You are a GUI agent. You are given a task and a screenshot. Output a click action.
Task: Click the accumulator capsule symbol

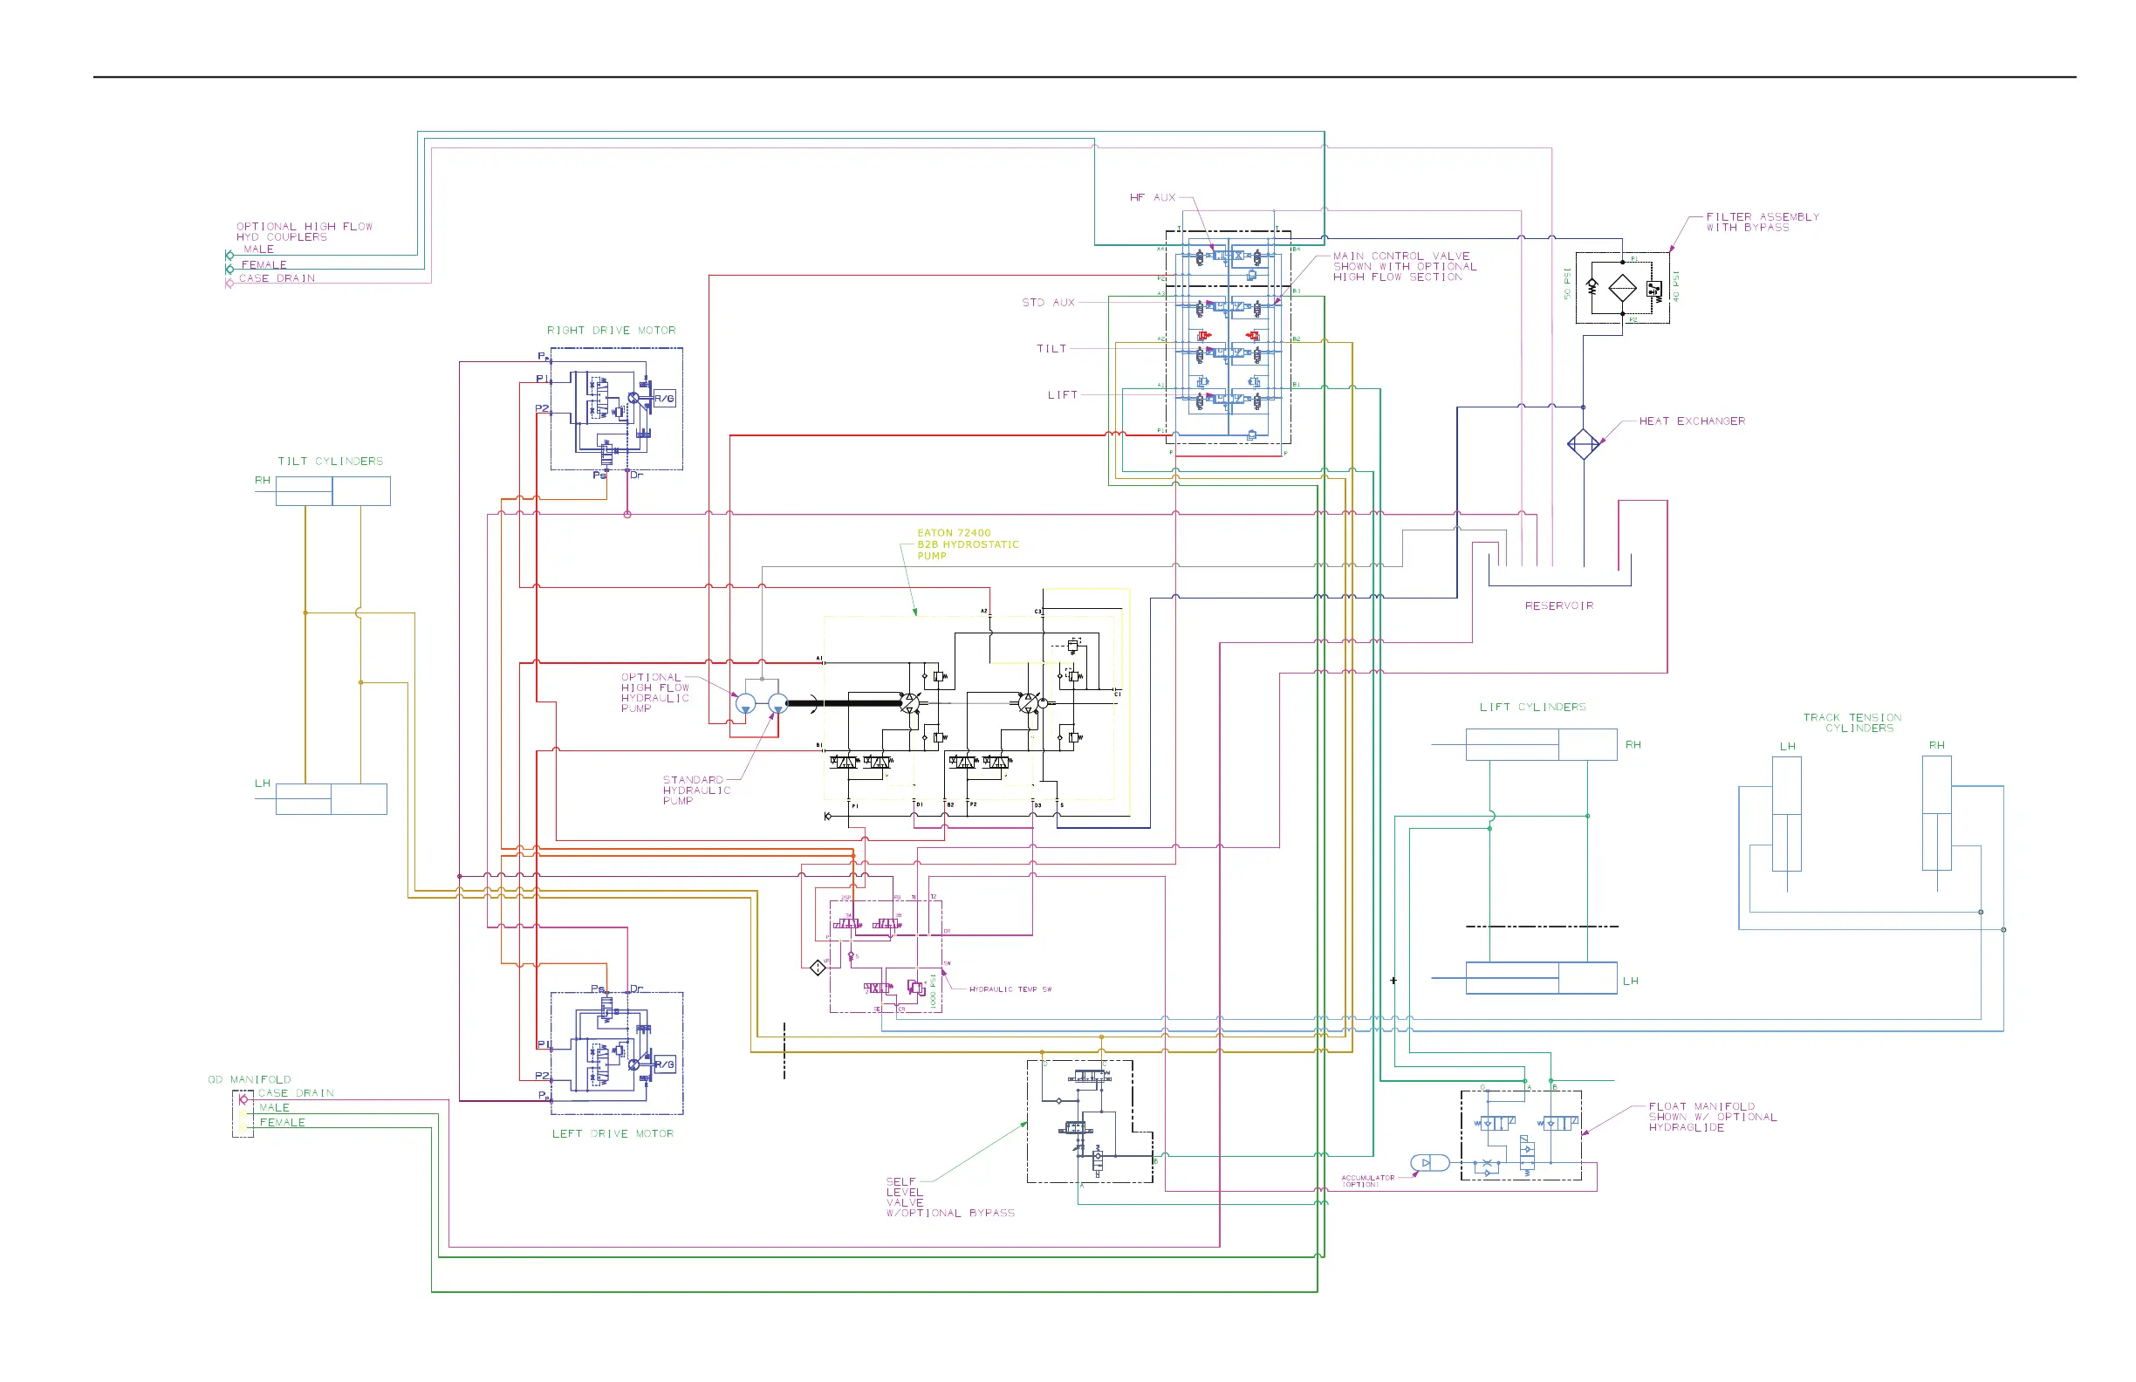tap(1430, 1163)
